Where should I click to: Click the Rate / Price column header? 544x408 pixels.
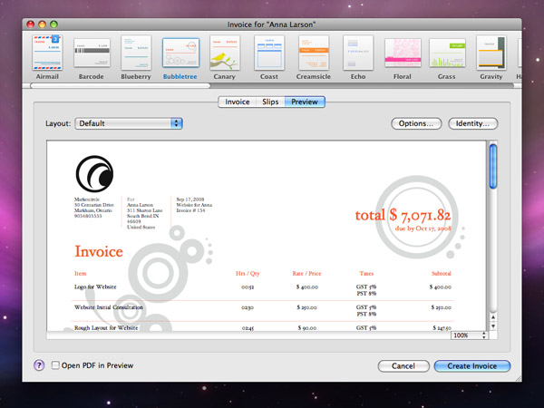point(306,274)
